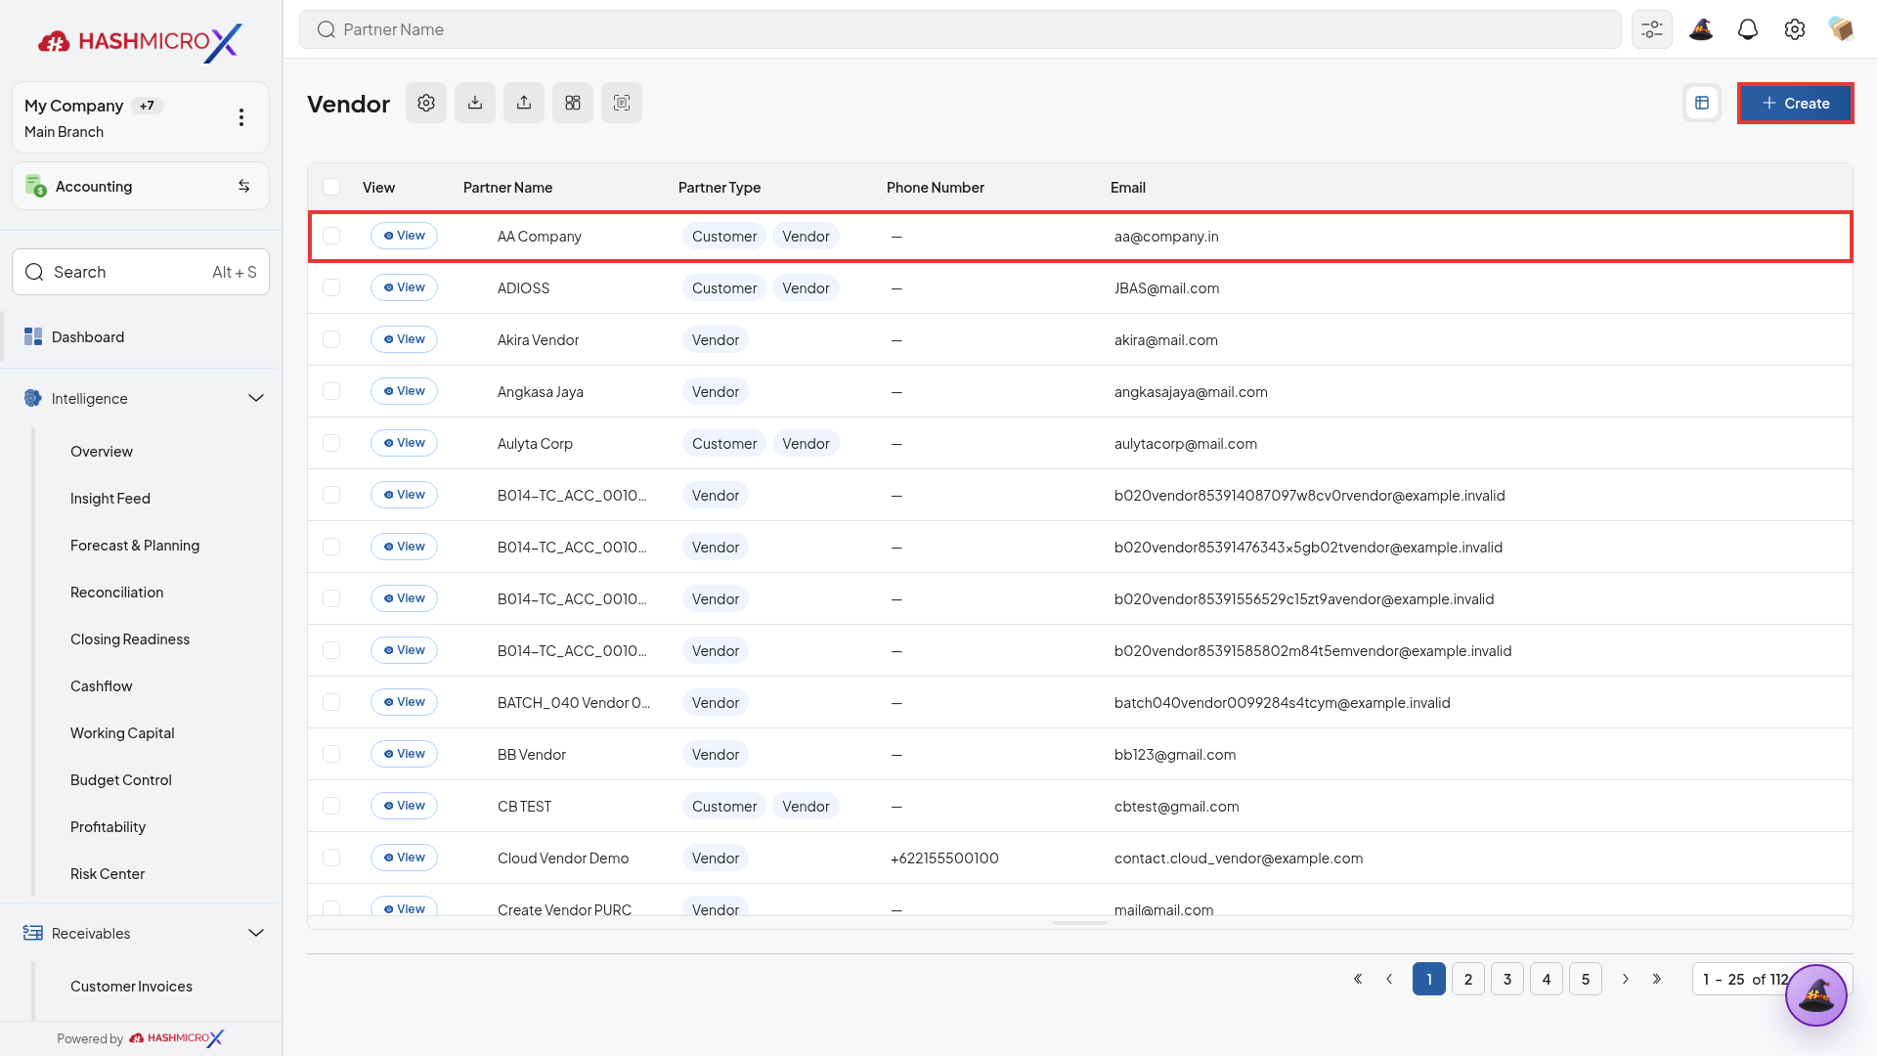The height and width of the screenshot is (1056, 1877).
Task: Go to page 3 of the vendor list
Action: 1507,979
